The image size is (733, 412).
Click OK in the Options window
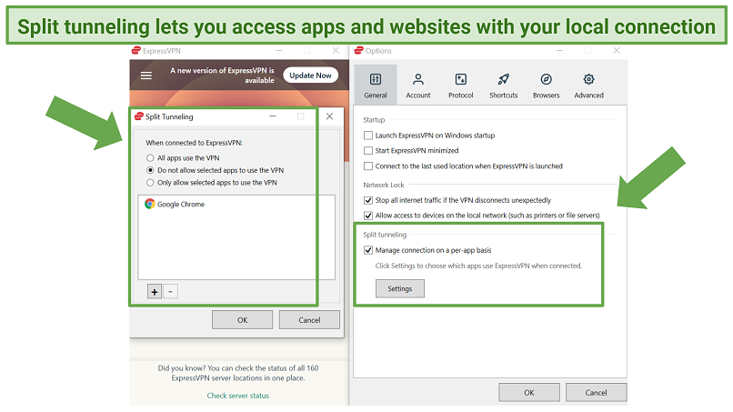pyautogui.click(x=529, y=392)
